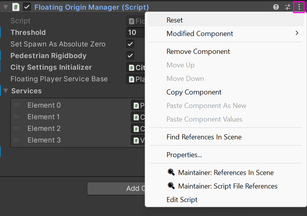
Task: Expand the Modified Component submenu arrow
Action: [297, 33]
